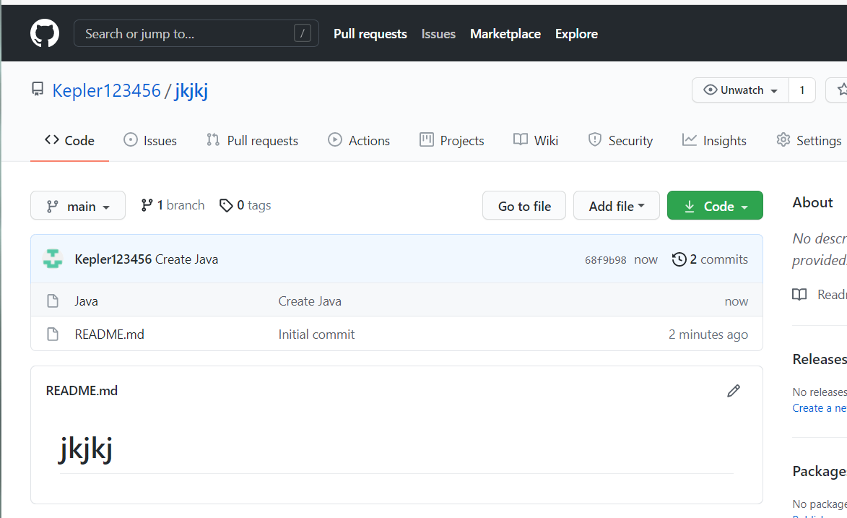
Task: Open the latest commit message Create Java
Action: (x=186, y=259)
